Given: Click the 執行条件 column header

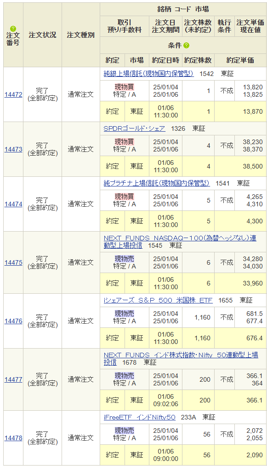Looking at the screenshot, I should [224, 26].
